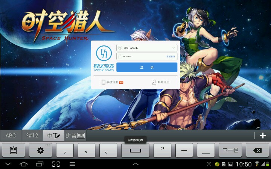Open 账号注册 account registration link
Image resolution: width=271 pixels, height=169 pixels.
pos(161,82)
